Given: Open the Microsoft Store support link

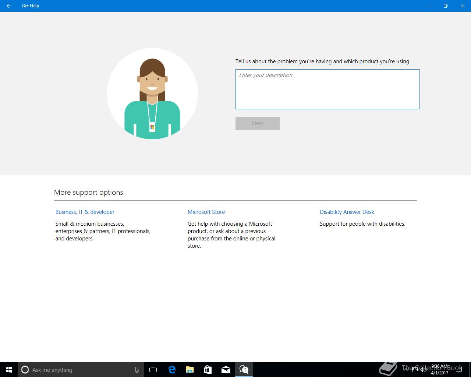Looking at the screenshot, I should tap(206, 212).
